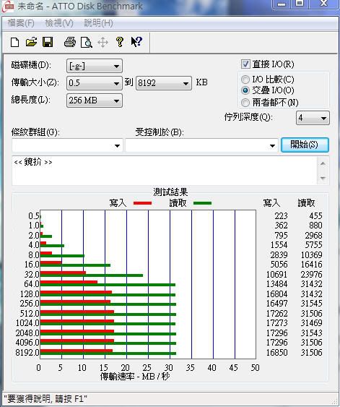Viewport: 340px width, 407px height.
Task: Open the 檢視(V) menu
Action: point(59,23)
